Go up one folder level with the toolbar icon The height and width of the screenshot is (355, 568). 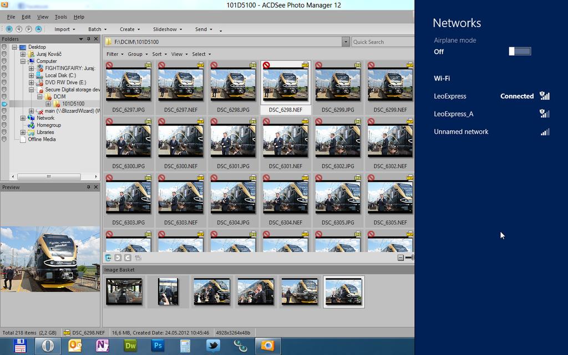38,29
